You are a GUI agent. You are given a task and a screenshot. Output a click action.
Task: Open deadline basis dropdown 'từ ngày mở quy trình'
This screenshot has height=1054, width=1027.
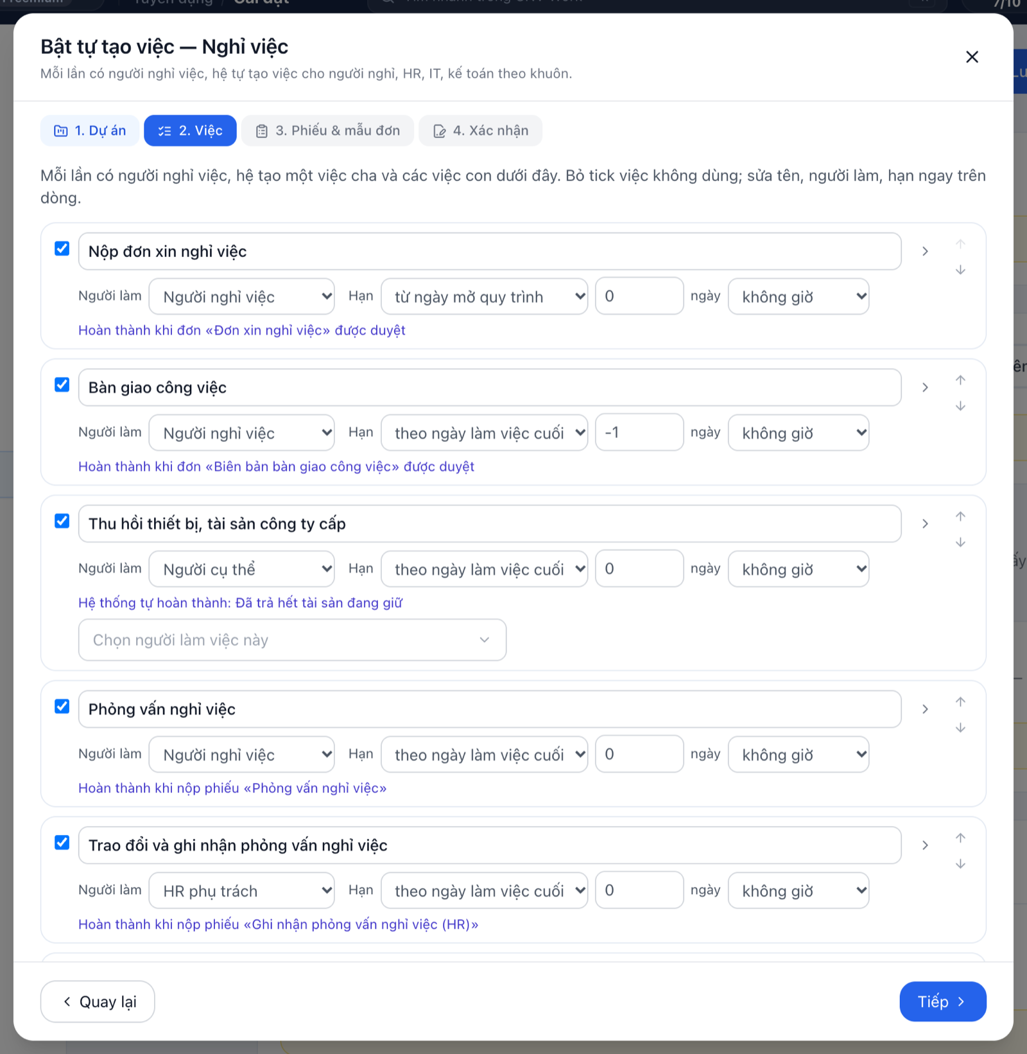pos(484,297)
